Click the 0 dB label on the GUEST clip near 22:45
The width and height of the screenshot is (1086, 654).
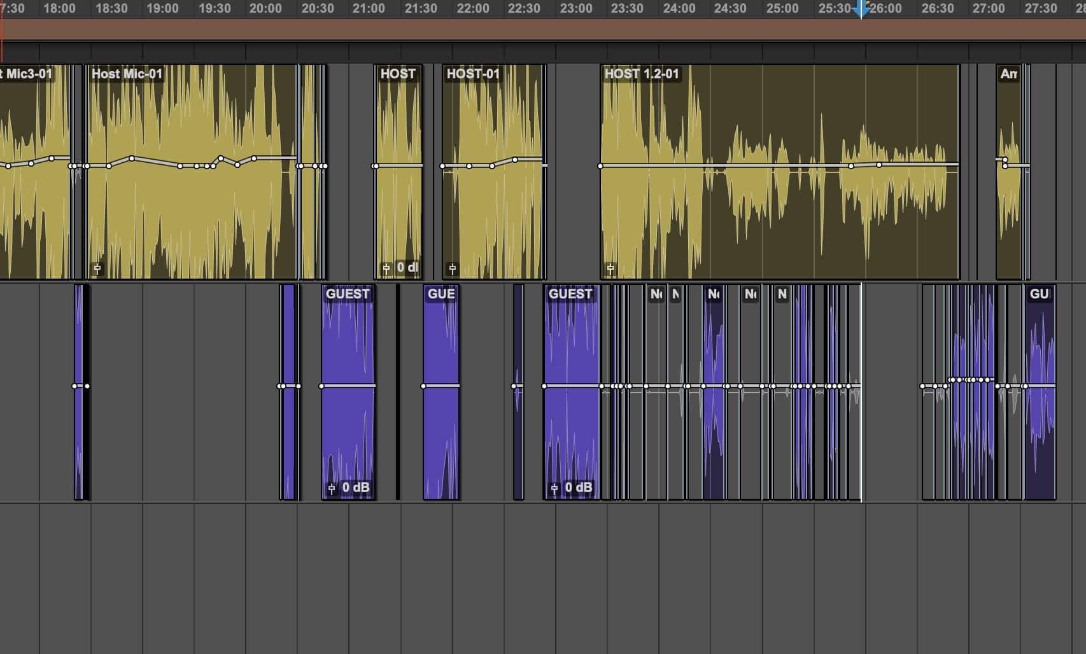click(578, 488)
